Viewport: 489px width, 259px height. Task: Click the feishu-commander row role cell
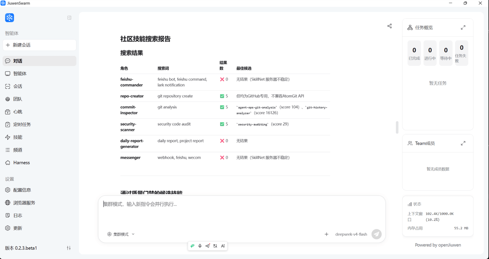coord(131,82)
